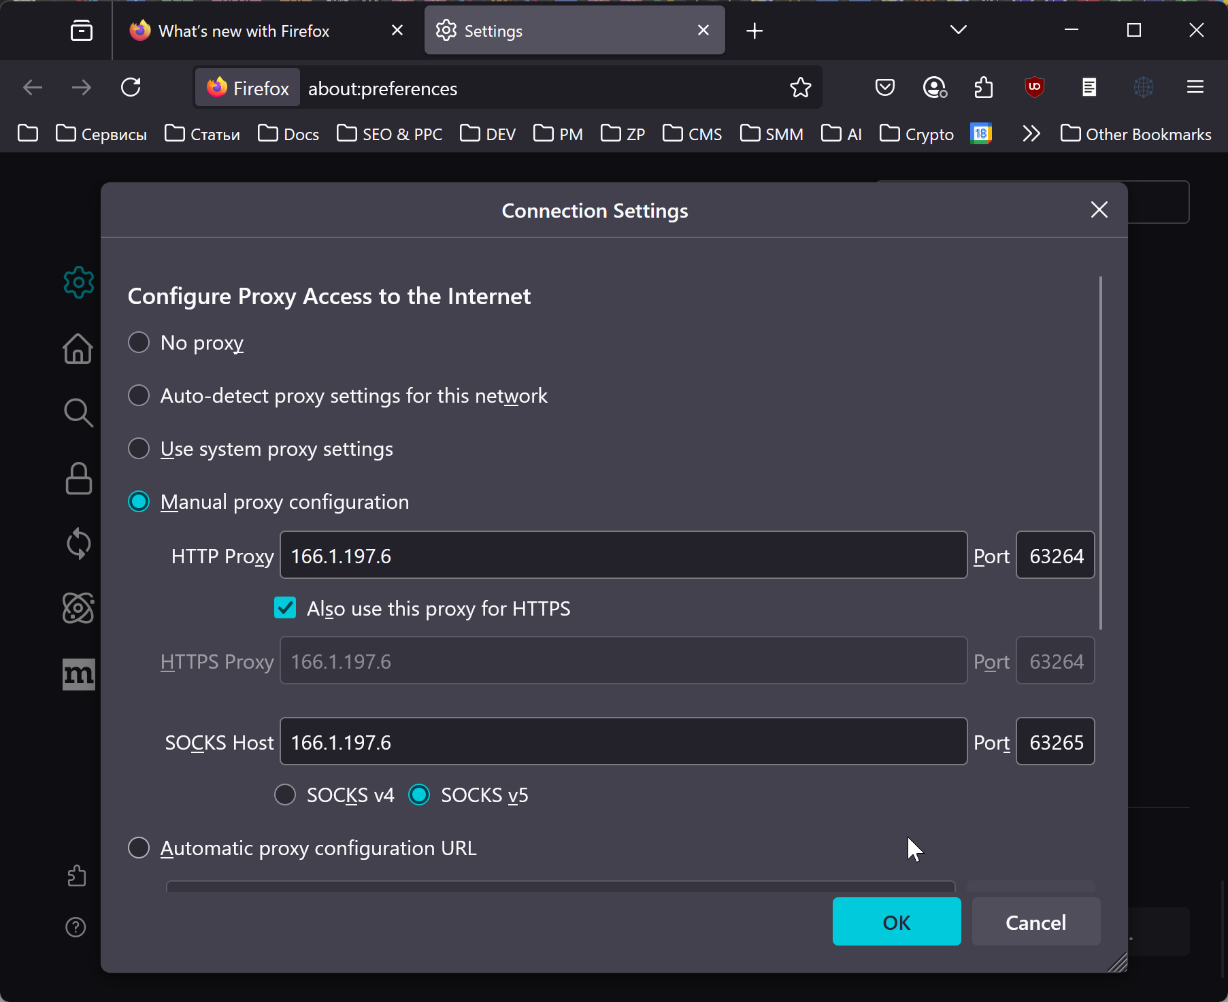Open General settings gear in sidebar
The image size is (1228, 1002).
coord(78,282)
